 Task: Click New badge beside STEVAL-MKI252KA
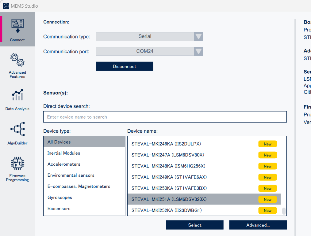pos(267,210)
